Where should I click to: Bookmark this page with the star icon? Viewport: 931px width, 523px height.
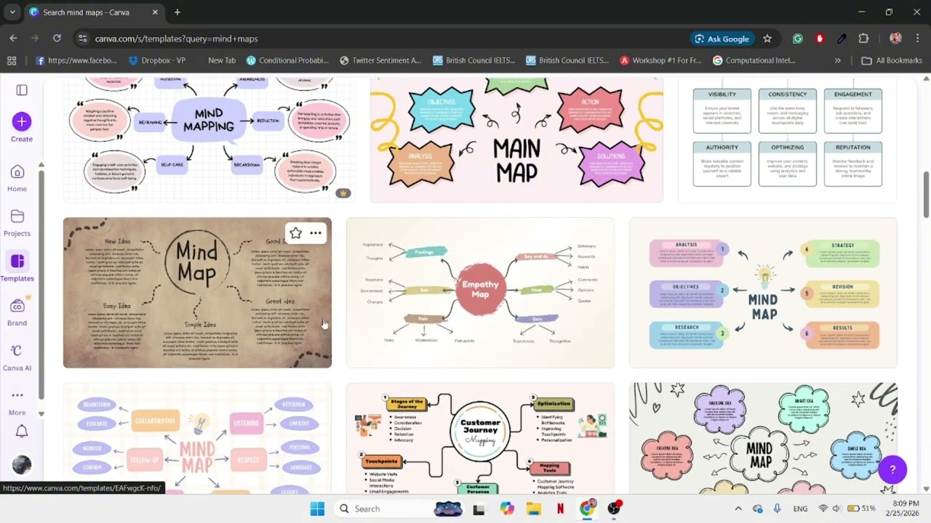click(x=767, y=38)
